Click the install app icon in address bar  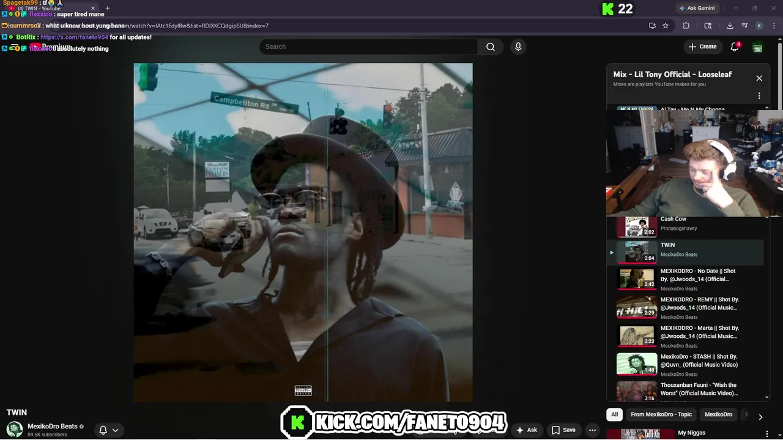click(x=652, y=26)
